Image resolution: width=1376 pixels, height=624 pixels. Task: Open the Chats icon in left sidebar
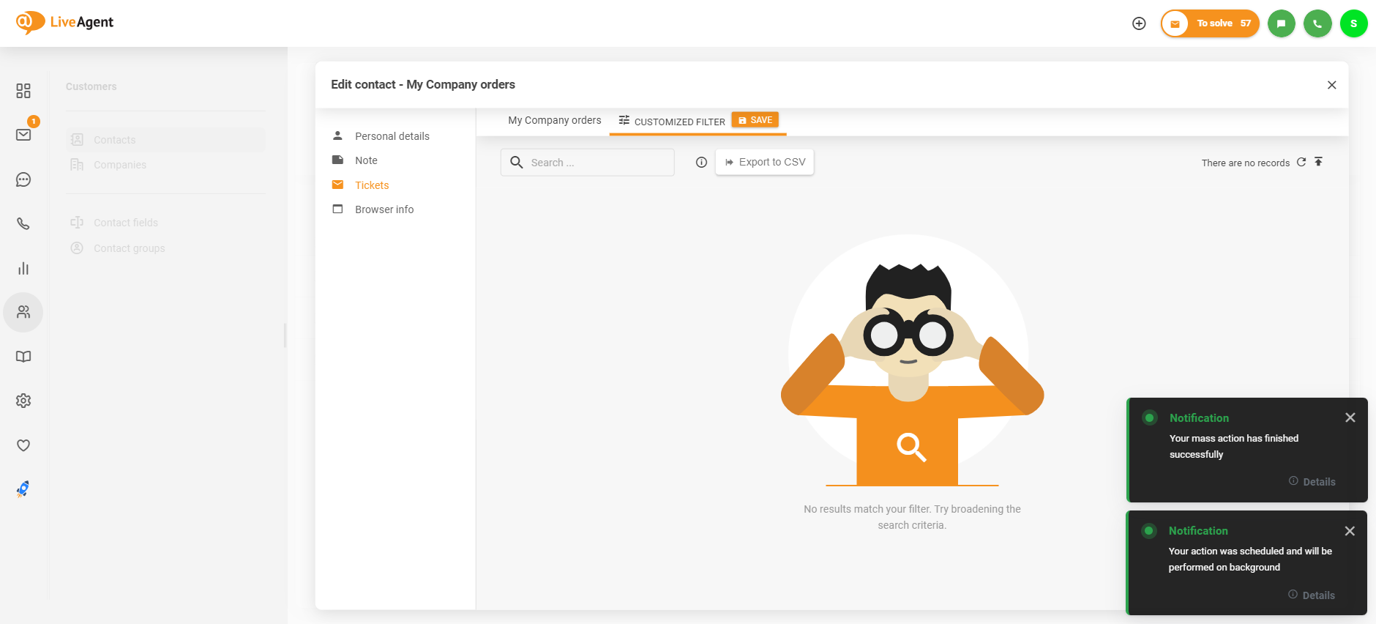click(23, 179)
